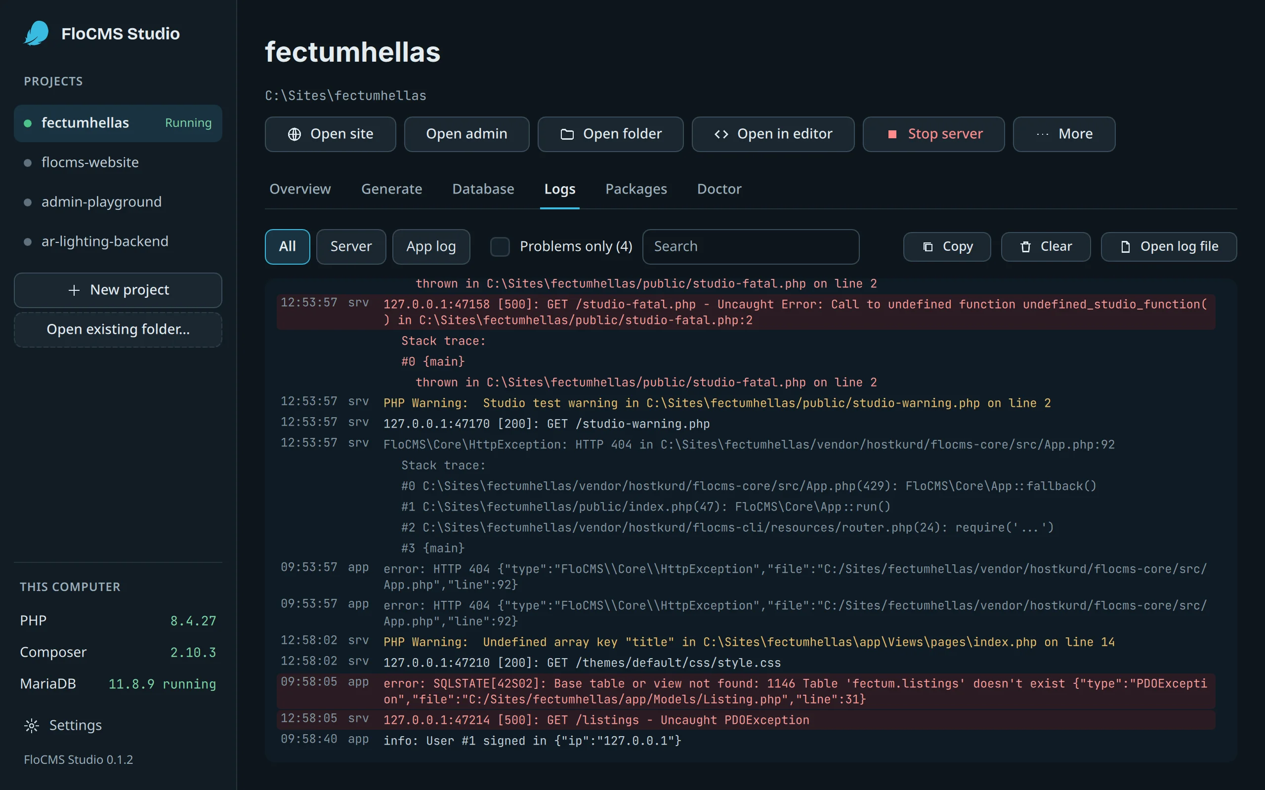1265x790 pixels.
Task: Select the flocms-website project
Action: [118, 163]
